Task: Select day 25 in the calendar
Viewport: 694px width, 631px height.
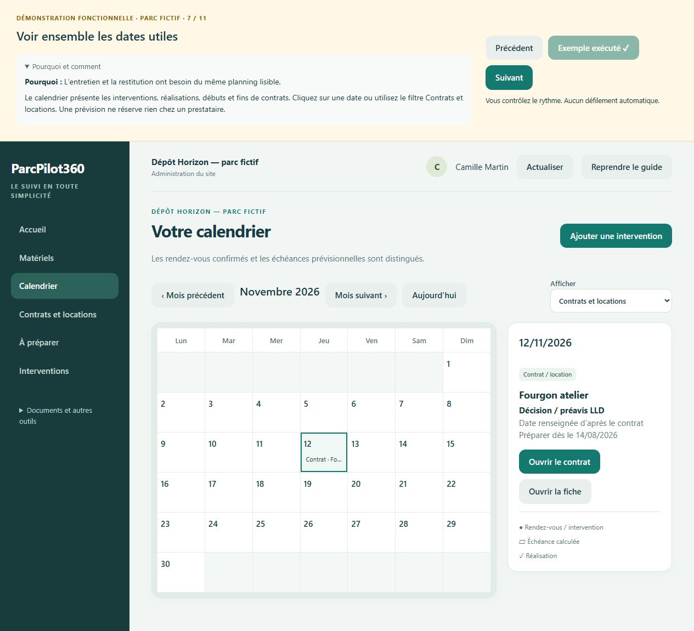Action: coord(276,532)
